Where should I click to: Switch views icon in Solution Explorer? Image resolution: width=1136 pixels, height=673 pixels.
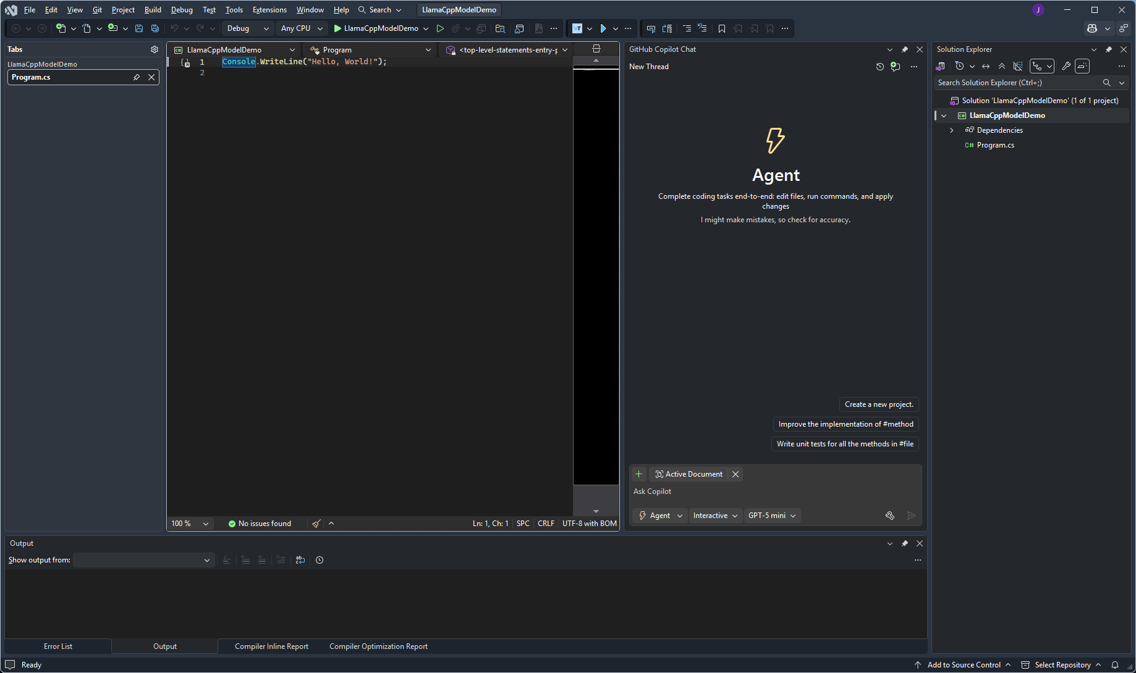(941, 66)
